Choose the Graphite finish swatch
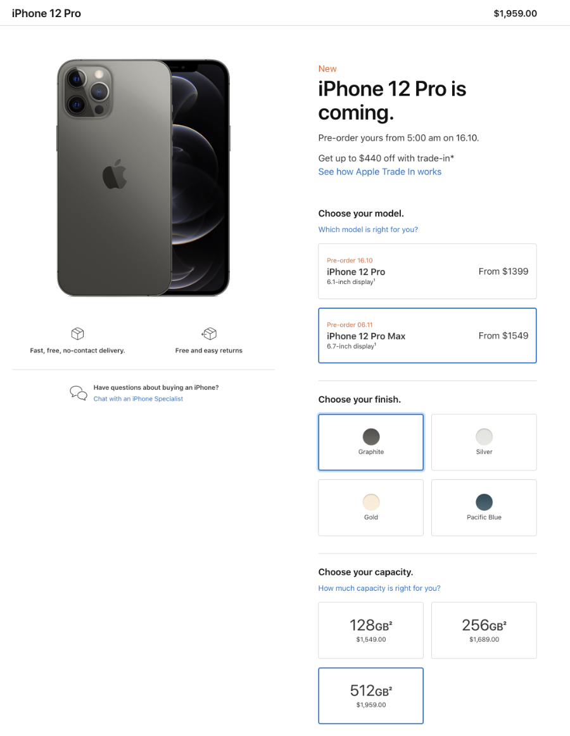 [370, 442]
